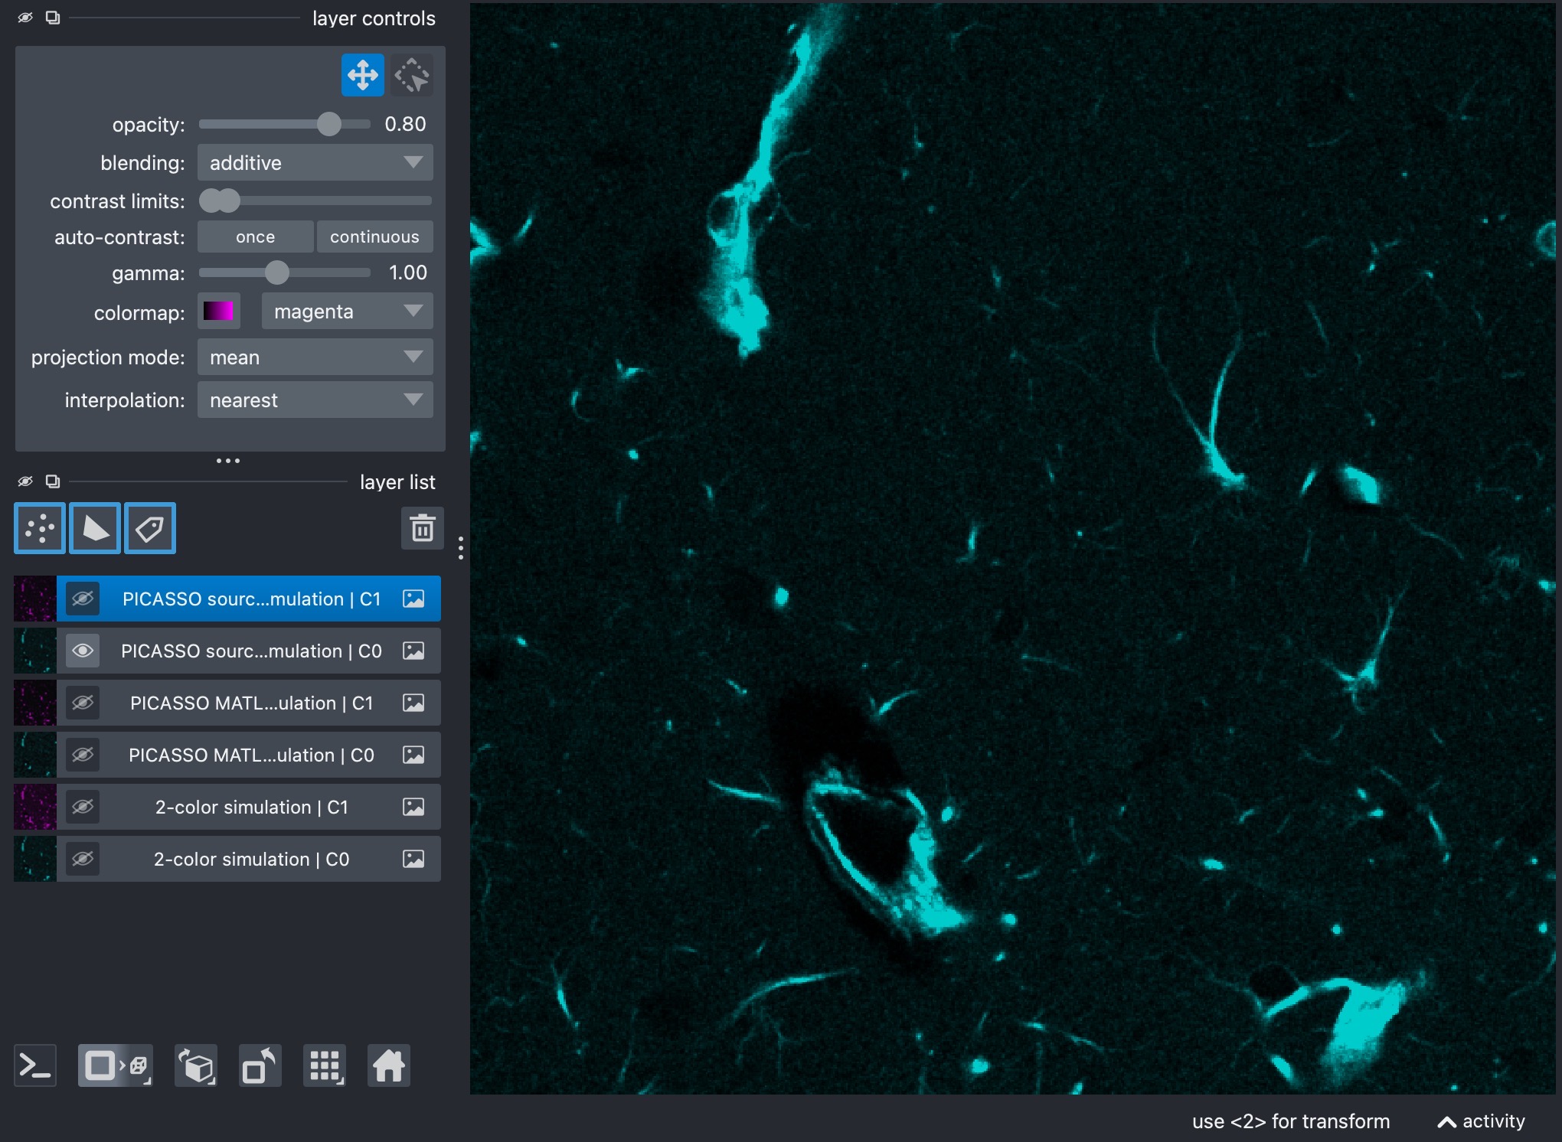Open the interpolation dropdown
Viewport: 1562px width, 1142px height.
(315, 400)
